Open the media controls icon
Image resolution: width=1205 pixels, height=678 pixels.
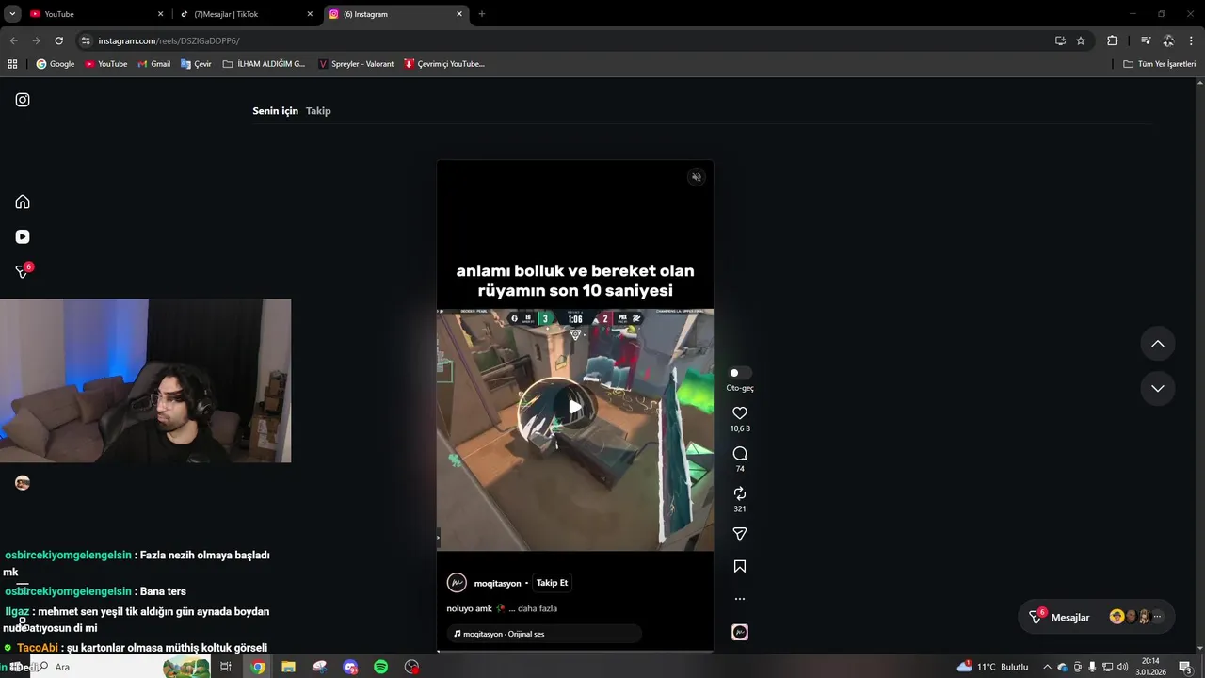point(1146,40)
